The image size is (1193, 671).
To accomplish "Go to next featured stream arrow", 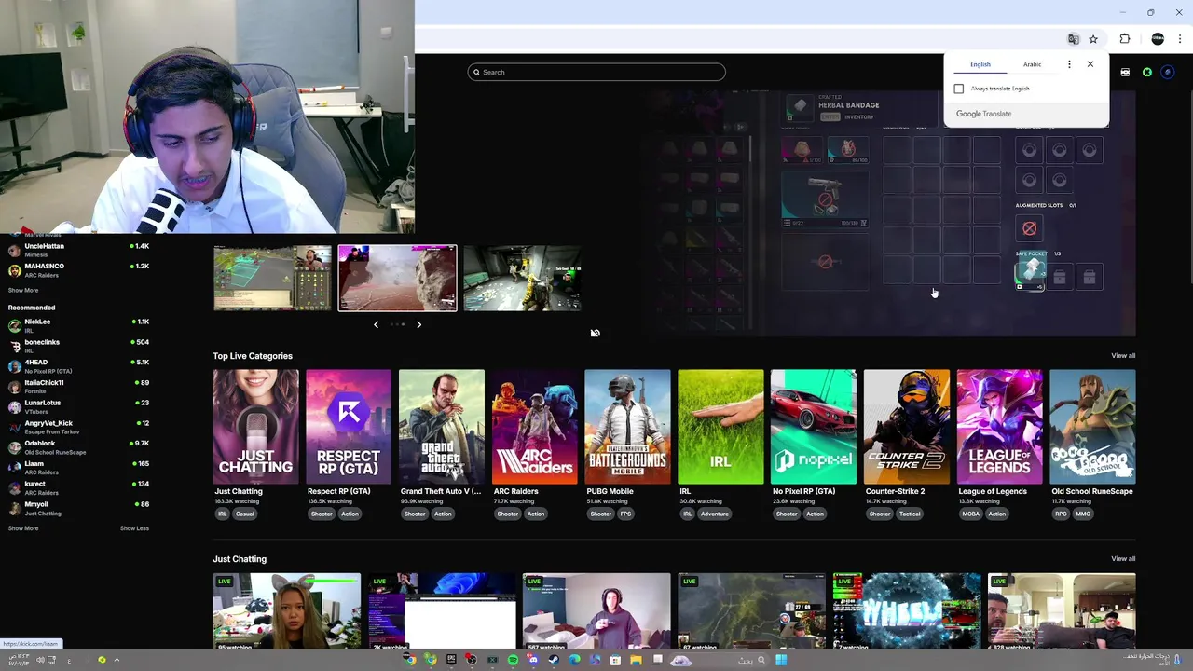I will [418, 324].
